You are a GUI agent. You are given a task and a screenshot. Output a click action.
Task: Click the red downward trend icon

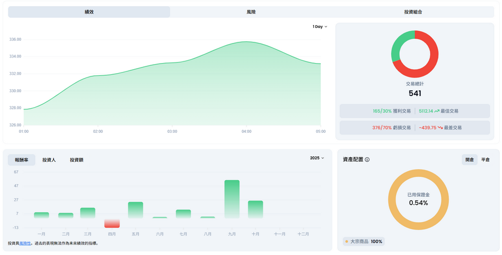(440, 127)
